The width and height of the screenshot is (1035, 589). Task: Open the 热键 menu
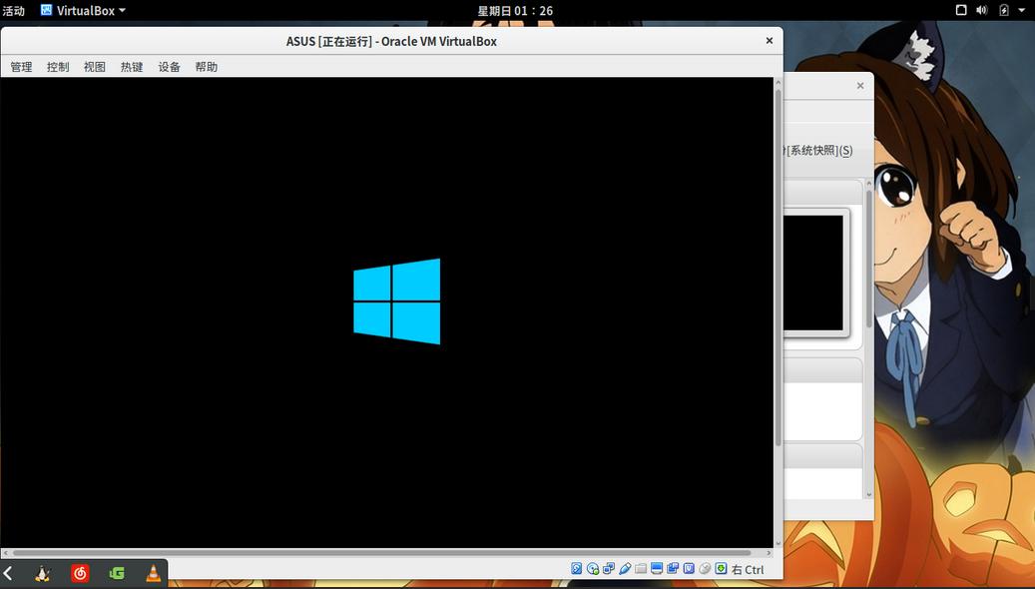click(132, 67)
